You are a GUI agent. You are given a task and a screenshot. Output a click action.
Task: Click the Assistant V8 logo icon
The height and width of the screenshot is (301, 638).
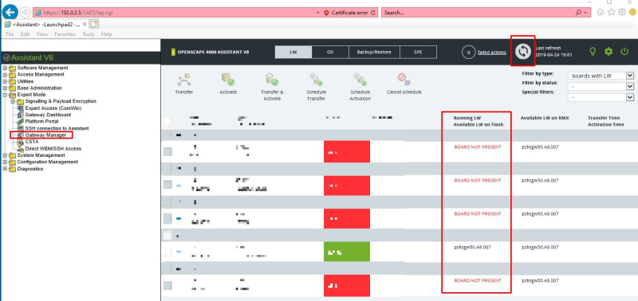coord(6,57)
